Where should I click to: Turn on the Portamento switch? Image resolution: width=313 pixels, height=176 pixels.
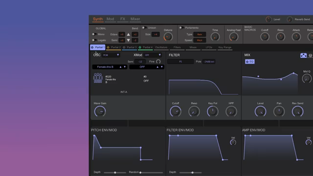tap(181, 28)
